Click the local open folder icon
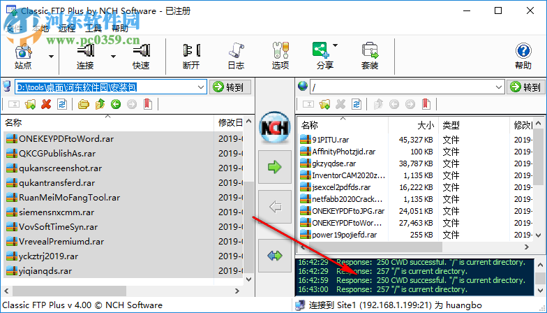 click(84, 104)
